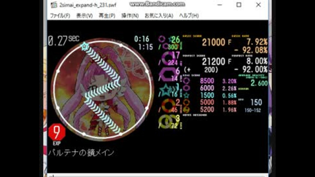This screenshot has height=177, width=315.
Task: Click the 0.27 sec timer readout
Action: (64, 41)
